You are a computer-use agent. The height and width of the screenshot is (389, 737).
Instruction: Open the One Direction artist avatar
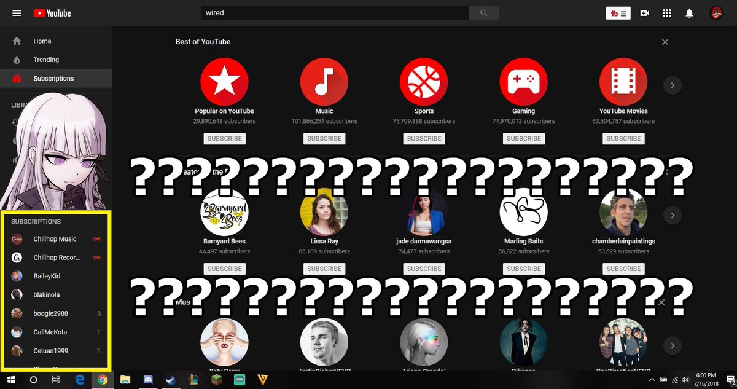pyautogui.click(x=623, y=342)
